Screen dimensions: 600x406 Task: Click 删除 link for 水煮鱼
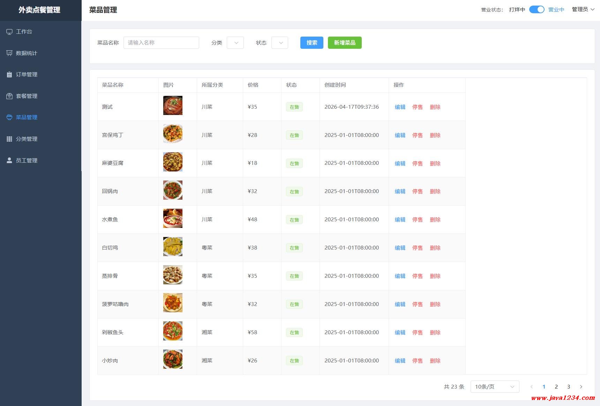point(435,220)
